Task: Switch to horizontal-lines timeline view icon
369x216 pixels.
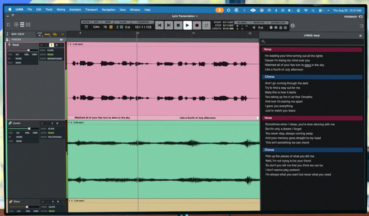Action: 22,24
